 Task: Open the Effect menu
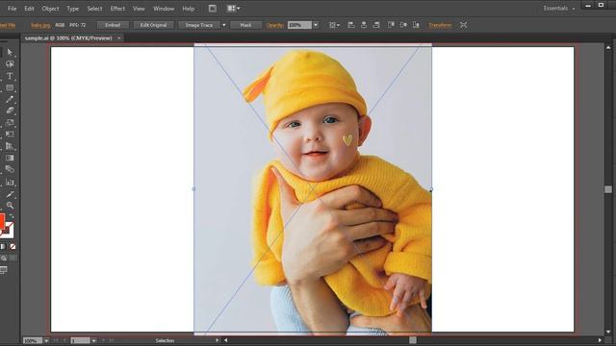117,9
